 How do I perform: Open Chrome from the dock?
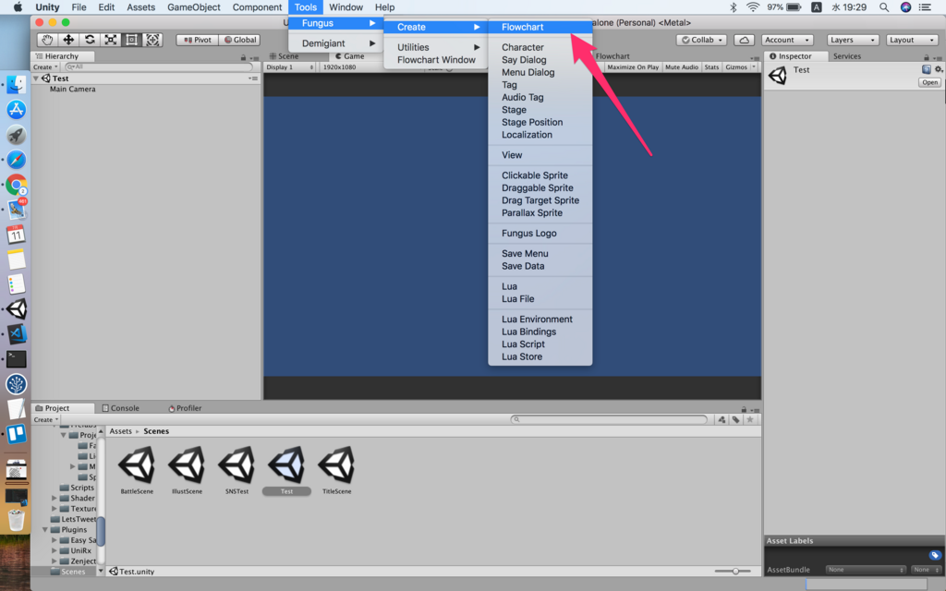tap(17, 185)
